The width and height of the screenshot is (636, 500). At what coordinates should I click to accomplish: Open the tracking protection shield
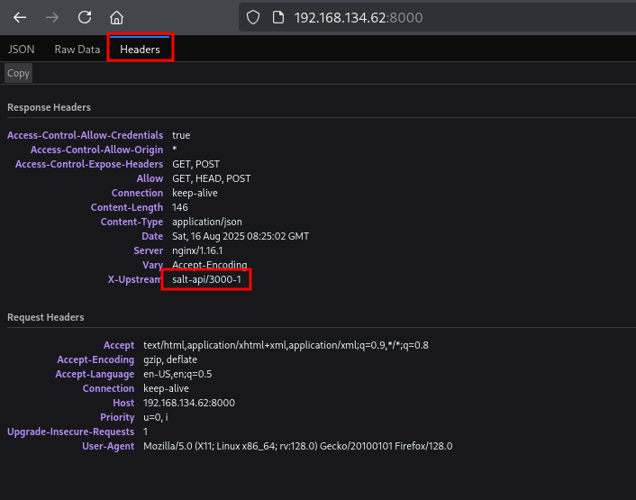tap(253, 17)
